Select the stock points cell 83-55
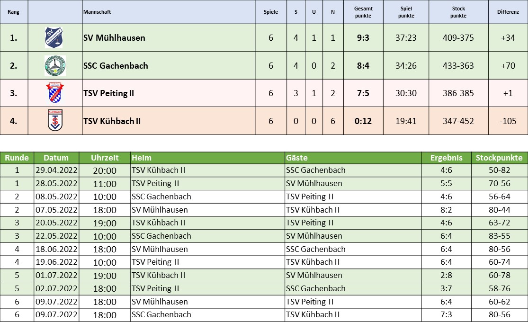528x322 pixels. tap(500, 236)
